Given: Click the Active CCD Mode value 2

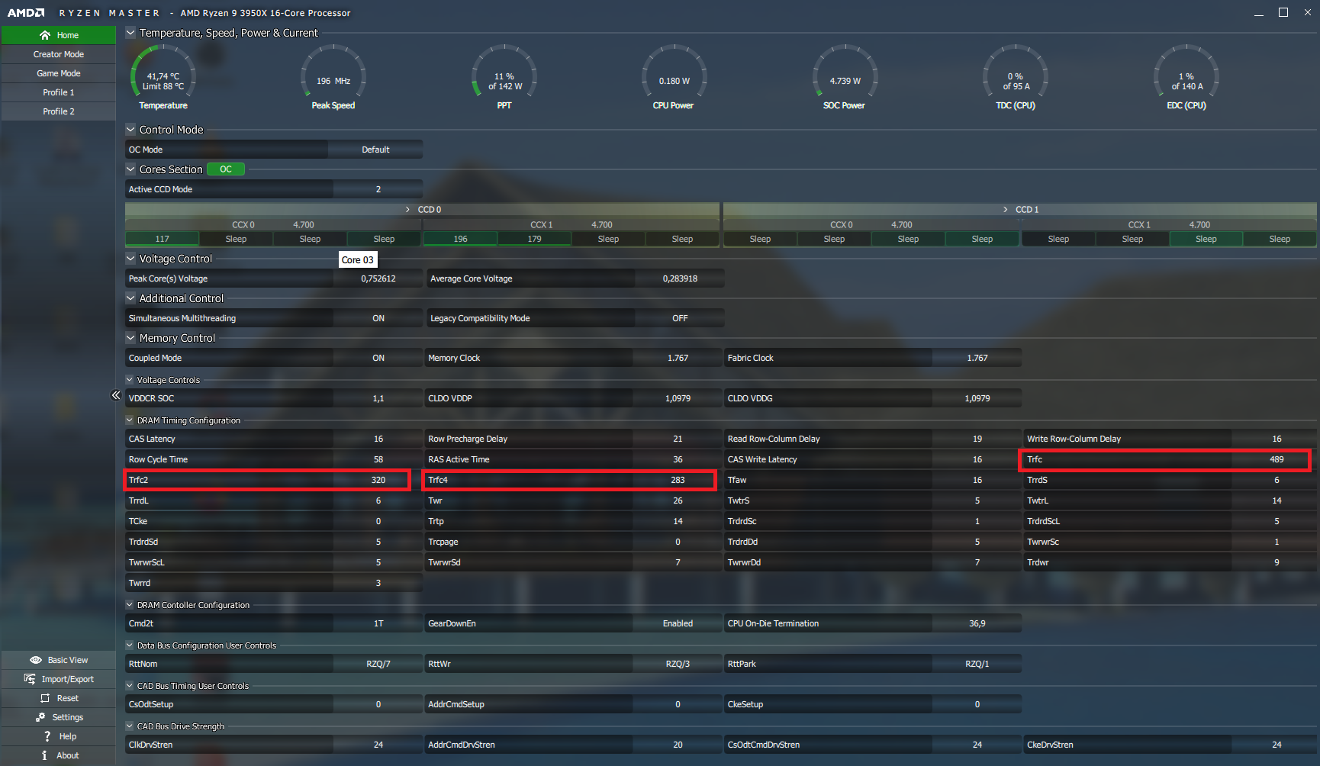Looking at the screenshot, I should tap(378, 189).
